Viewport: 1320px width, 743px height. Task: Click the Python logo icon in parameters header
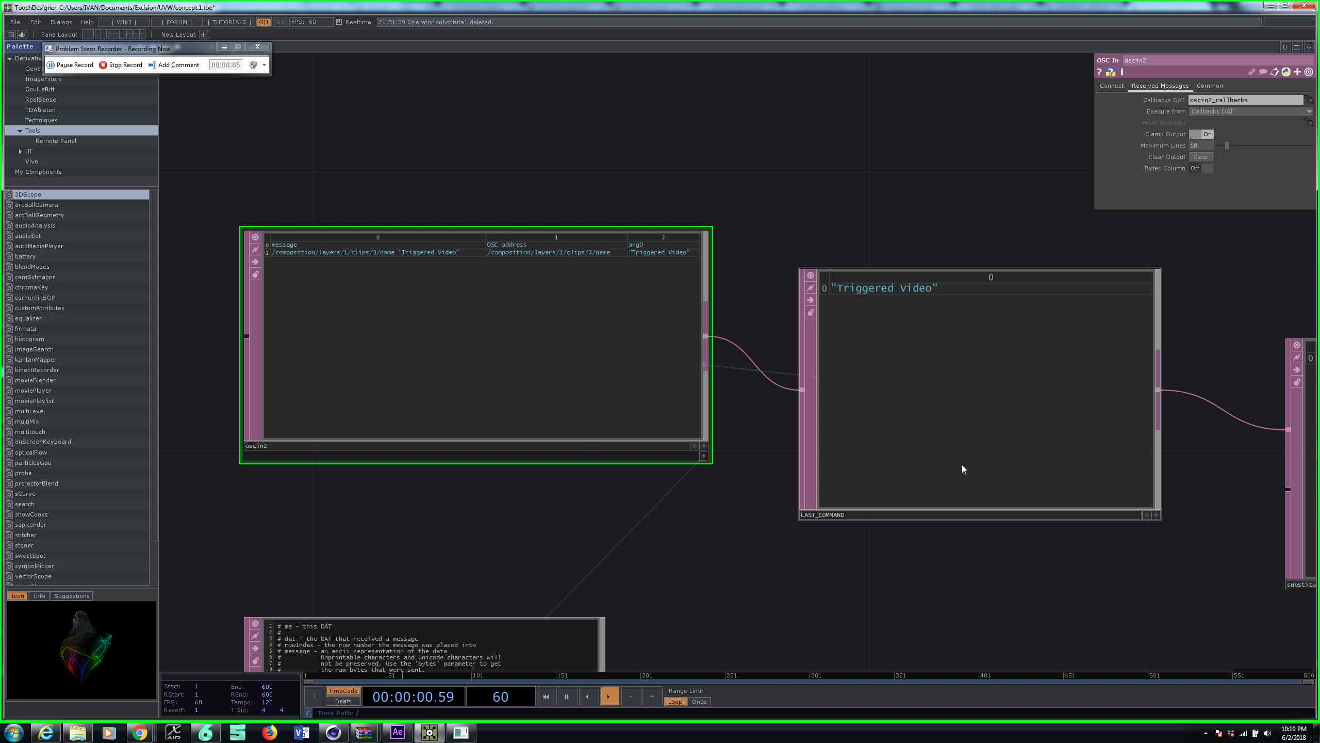click(1285, 72)
